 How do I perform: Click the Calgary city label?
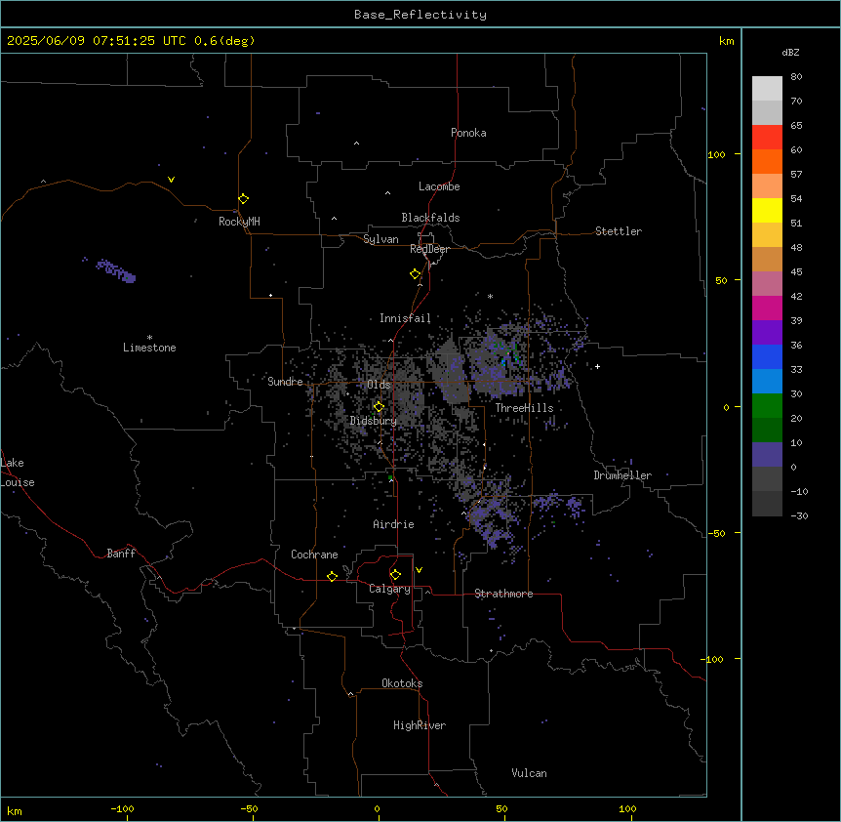389,589
